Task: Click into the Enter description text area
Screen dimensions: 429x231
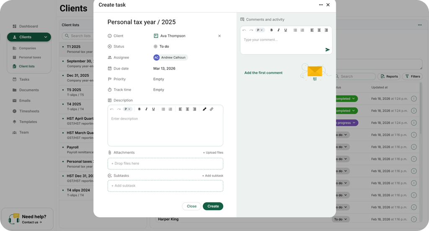Action: (x=165, y=130)
